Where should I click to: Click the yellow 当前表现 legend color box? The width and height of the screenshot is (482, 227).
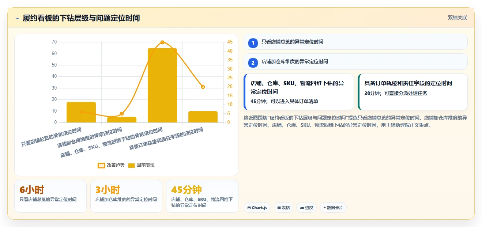point(132,165)
